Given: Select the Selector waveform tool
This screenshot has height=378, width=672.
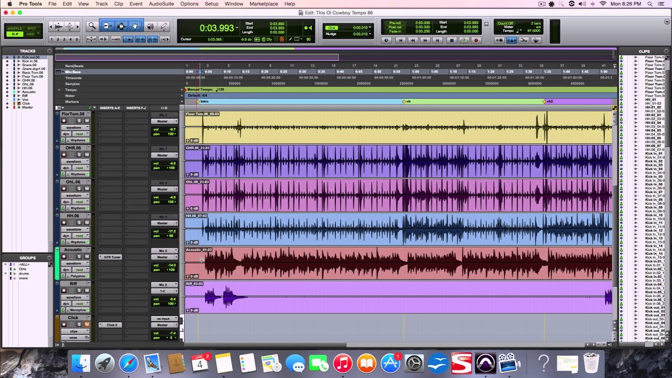Looking at the screenshot, I should pos(121,26).
